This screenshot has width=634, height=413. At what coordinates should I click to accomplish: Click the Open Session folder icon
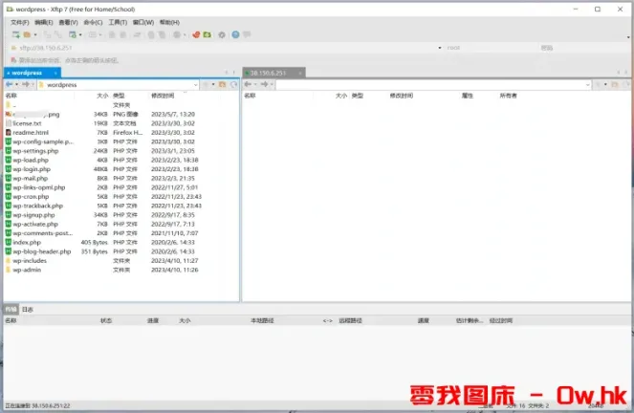24,34
